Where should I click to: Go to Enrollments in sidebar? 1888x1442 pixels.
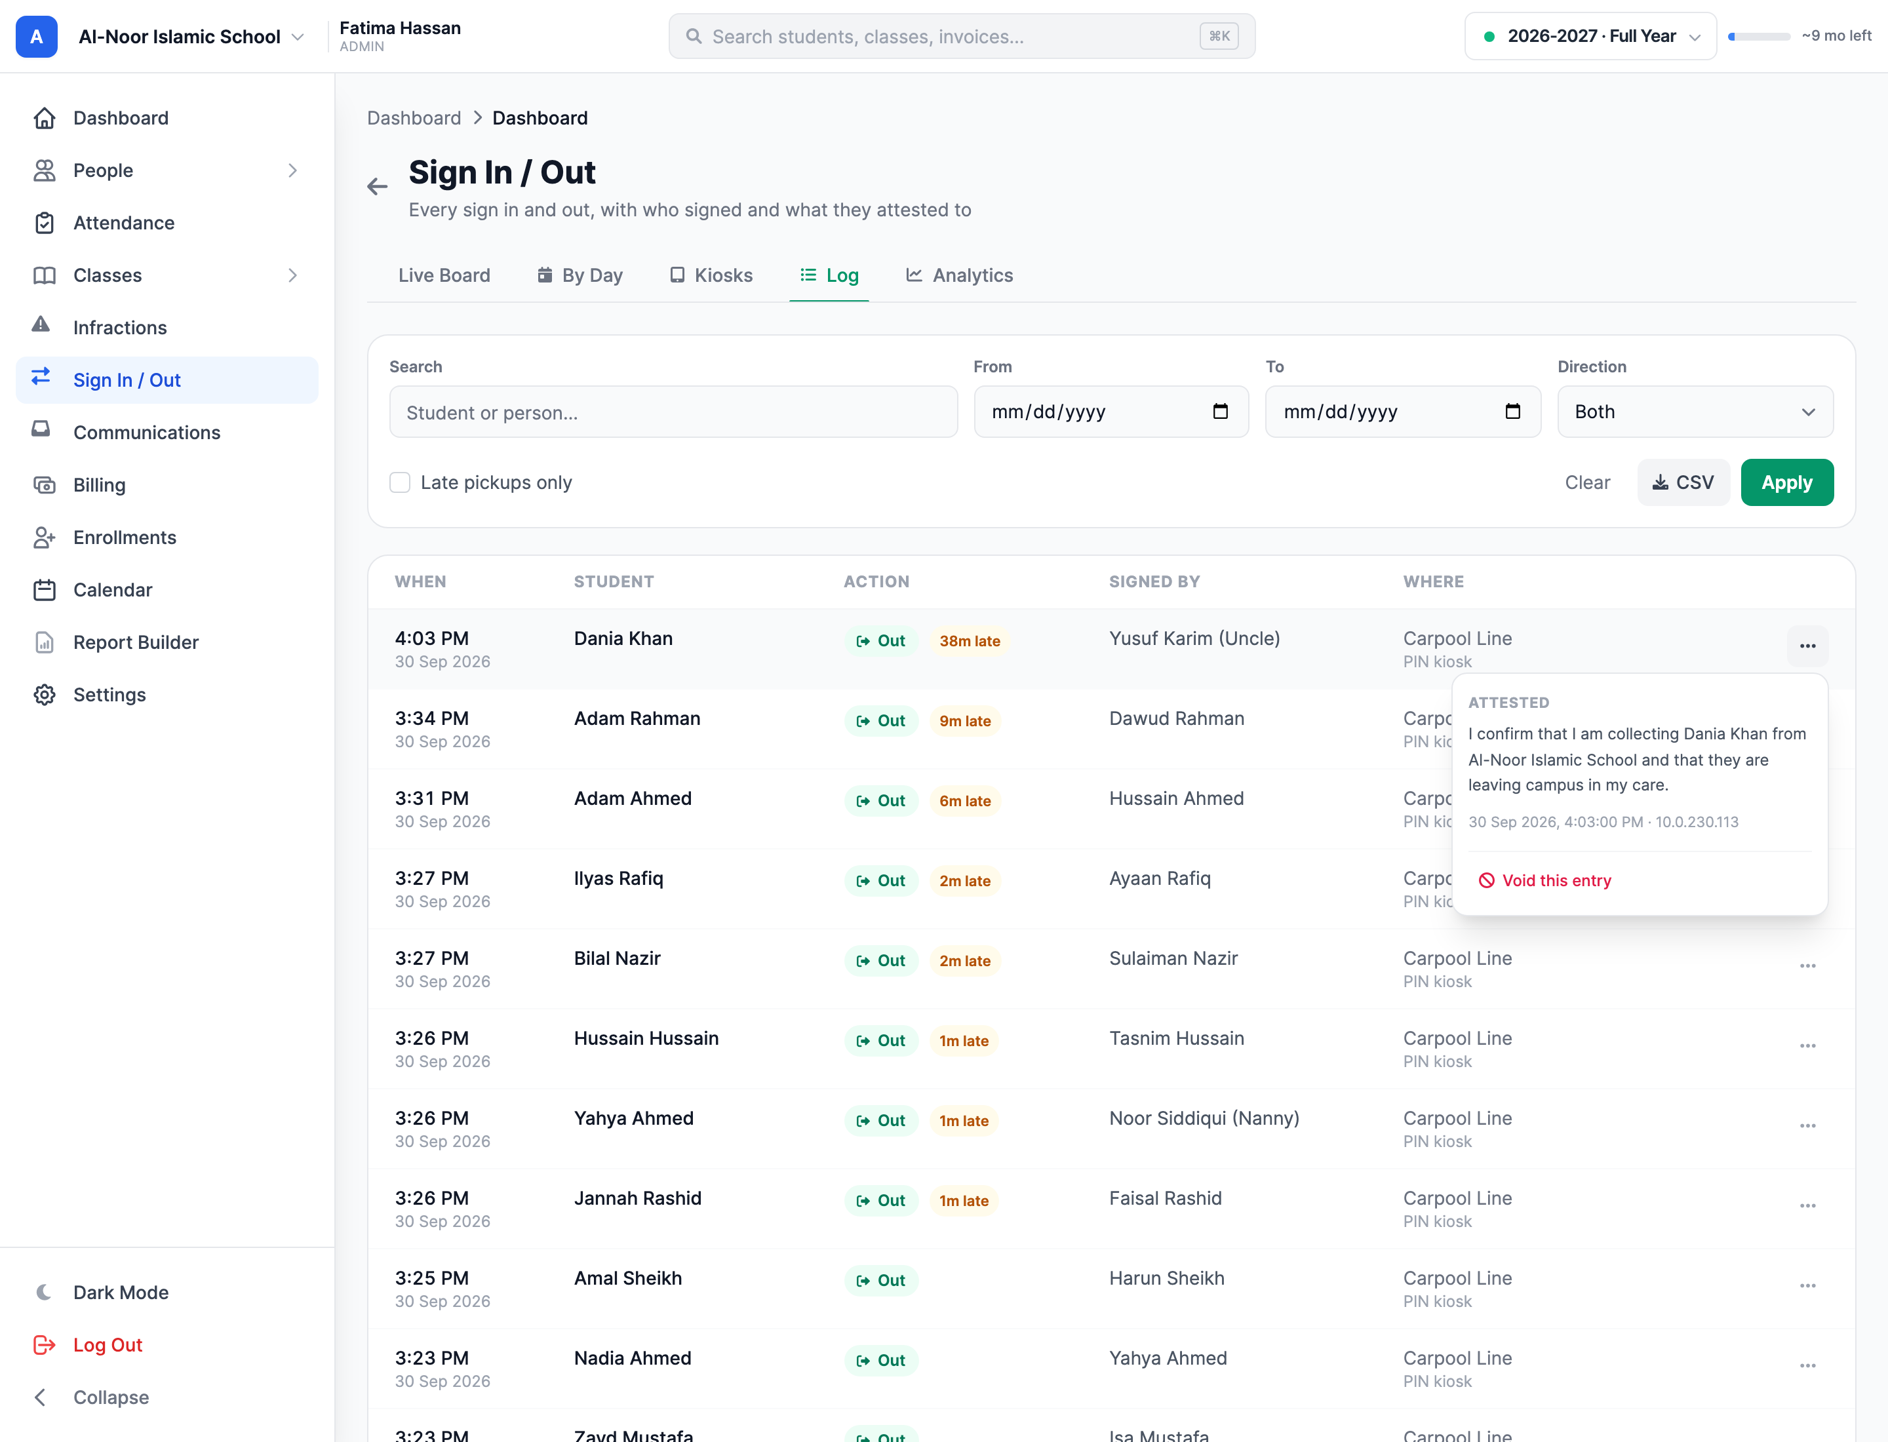tap(167, 537)
